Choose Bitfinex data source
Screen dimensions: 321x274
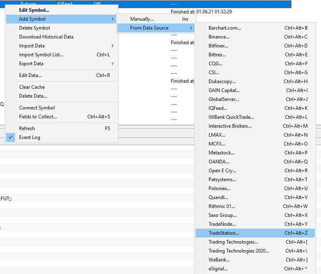pyautogui.click(x=255, y=46)
